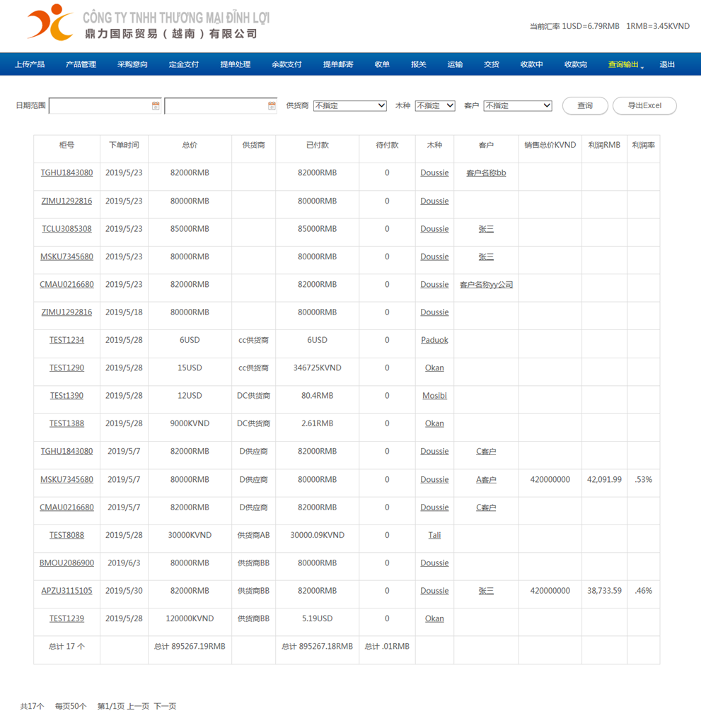Select 交货 in the navigation bar
The image size is (701, 723).
click(x=492, y=64)
